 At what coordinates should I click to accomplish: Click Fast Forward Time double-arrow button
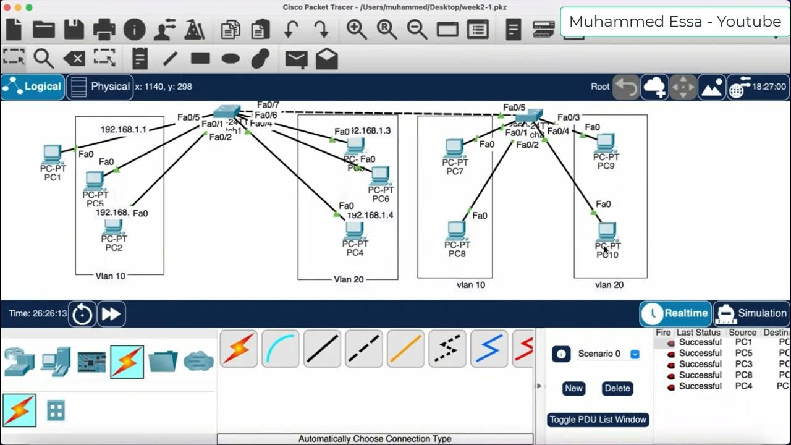(111, 314)
